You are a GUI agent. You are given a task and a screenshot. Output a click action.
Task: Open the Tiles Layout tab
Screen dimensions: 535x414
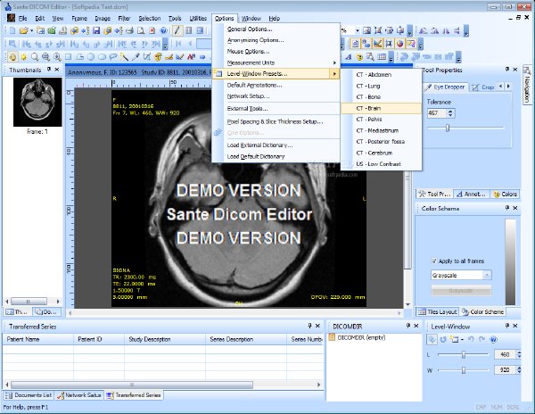[438, 312]
